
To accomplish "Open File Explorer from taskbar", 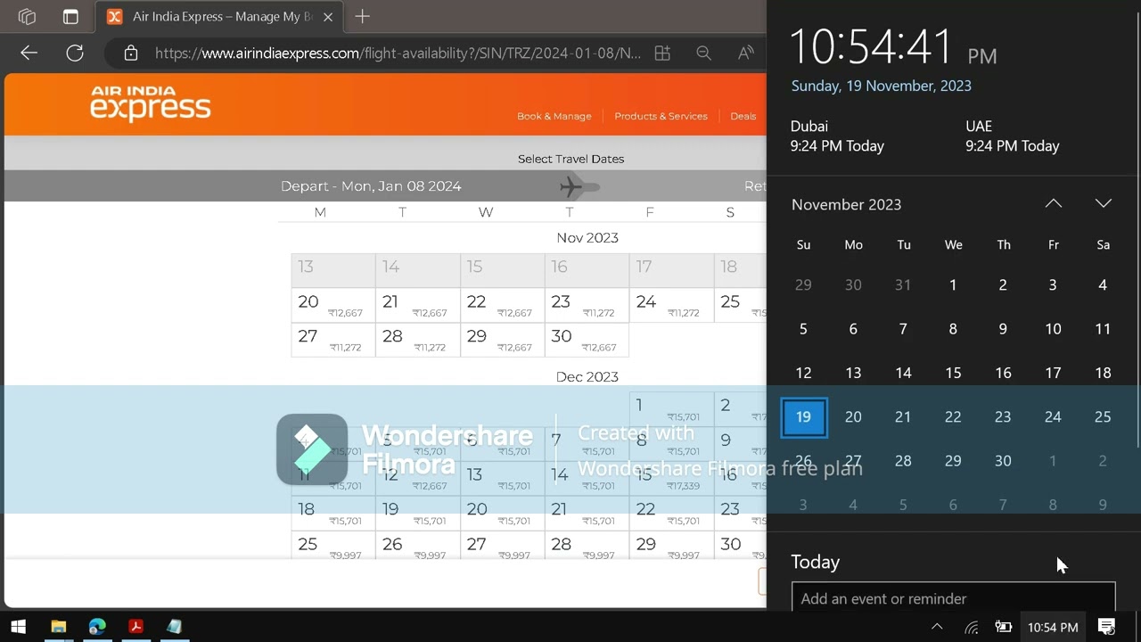I will click(x=58, y=627).
